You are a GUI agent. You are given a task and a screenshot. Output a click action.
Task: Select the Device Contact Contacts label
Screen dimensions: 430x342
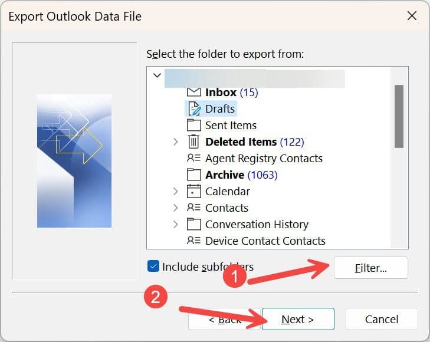[x=265, y=241]
